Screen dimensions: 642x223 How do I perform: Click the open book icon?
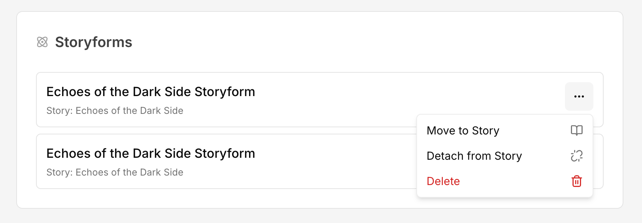pyautogui.click(x=577, y=130)
